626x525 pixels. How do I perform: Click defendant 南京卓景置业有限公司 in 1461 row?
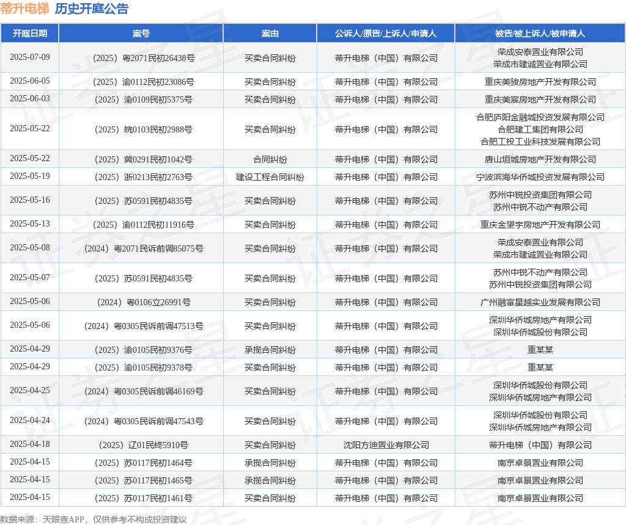pyautogui.click(x=540, y=498)
